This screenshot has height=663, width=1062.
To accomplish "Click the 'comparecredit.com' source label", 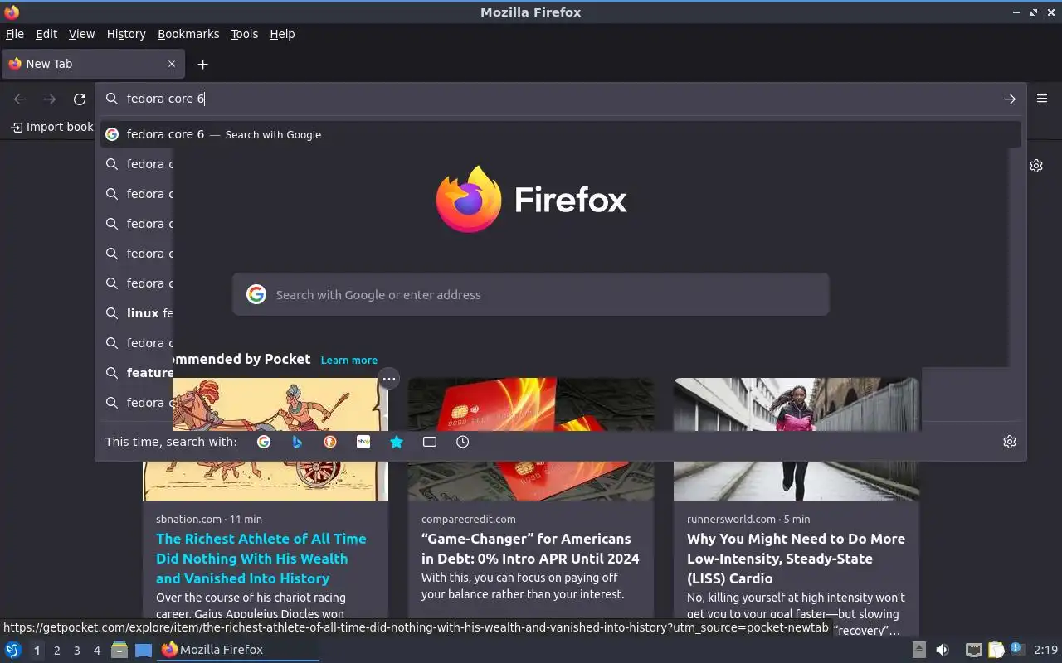I will 469,519.
